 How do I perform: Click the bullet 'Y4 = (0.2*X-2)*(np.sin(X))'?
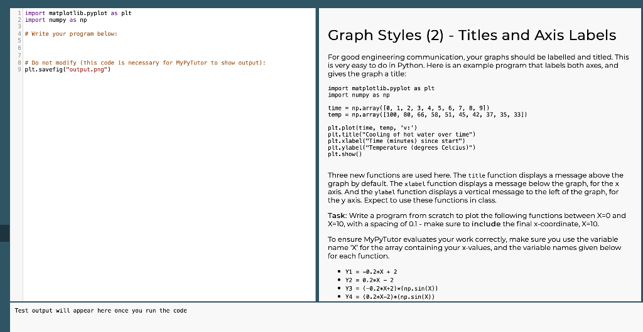(390, 297)
